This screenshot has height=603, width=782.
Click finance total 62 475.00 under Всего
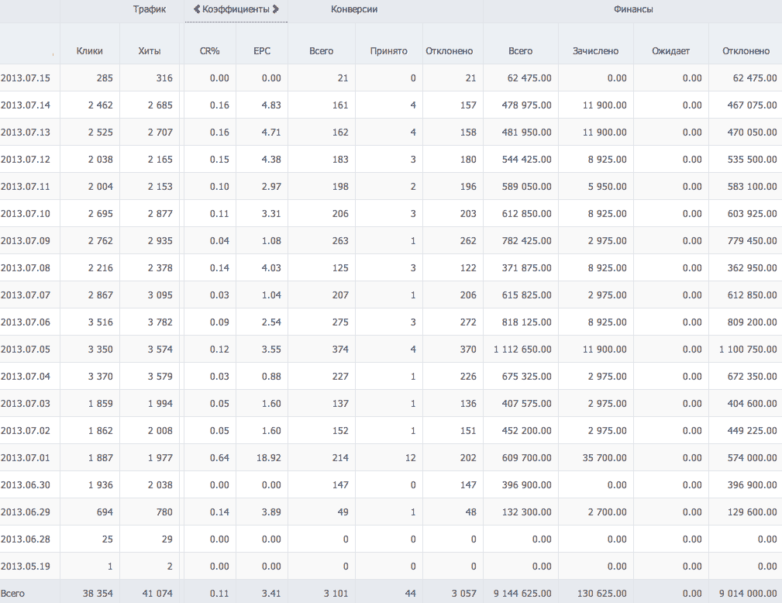click(529, 78)
